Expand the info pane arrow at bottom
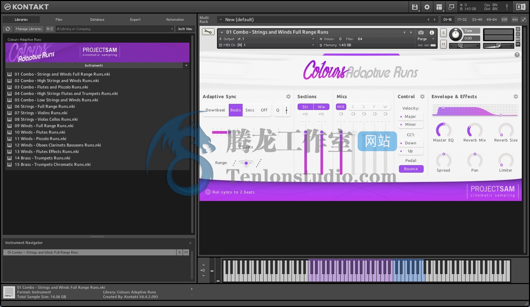 coord(192,289)
